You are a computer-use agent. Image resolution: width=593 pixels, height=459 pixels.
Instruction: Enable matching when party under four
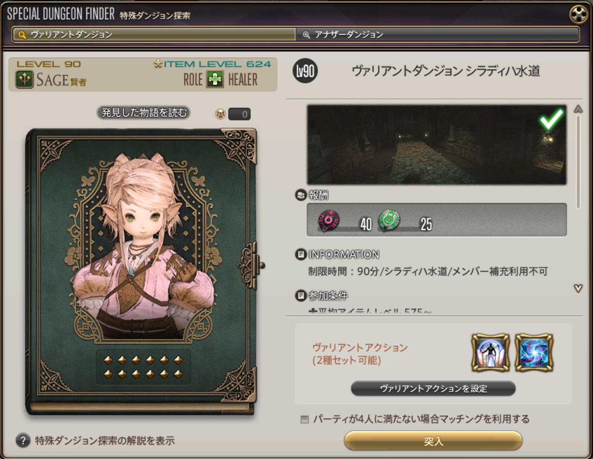[x=305, y=419]
